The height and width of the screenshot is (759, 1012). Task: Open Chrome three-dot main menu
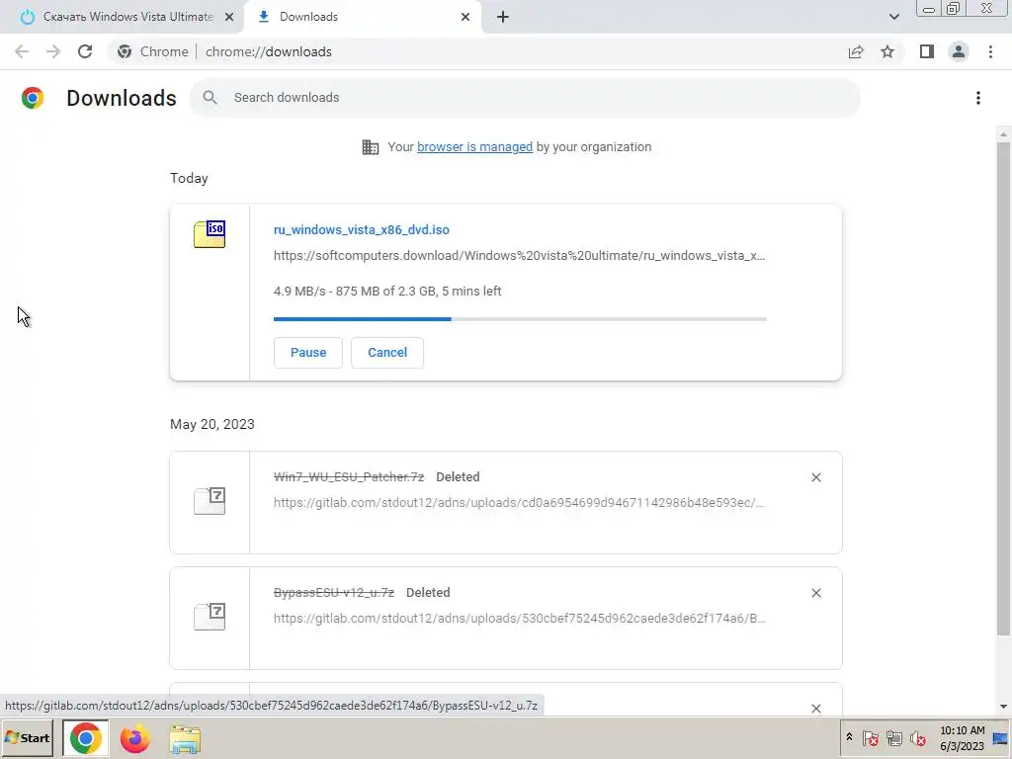click(x=990, y=51)
